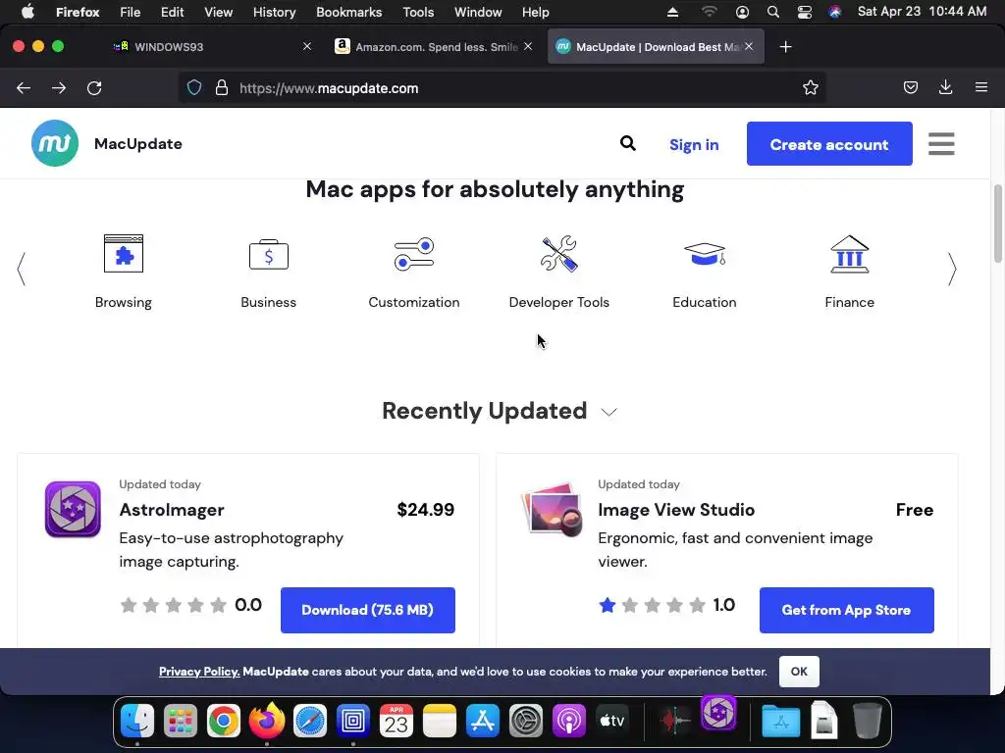The image size is (1005, 753).
Task: Open the Calendar app in the Dock
Action: click(397, 721)
